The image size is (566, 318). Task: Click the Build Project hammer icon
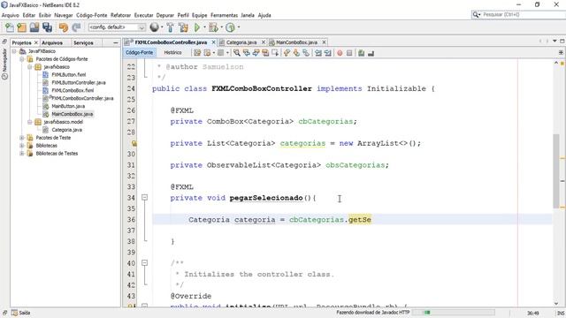click(170, 27)
